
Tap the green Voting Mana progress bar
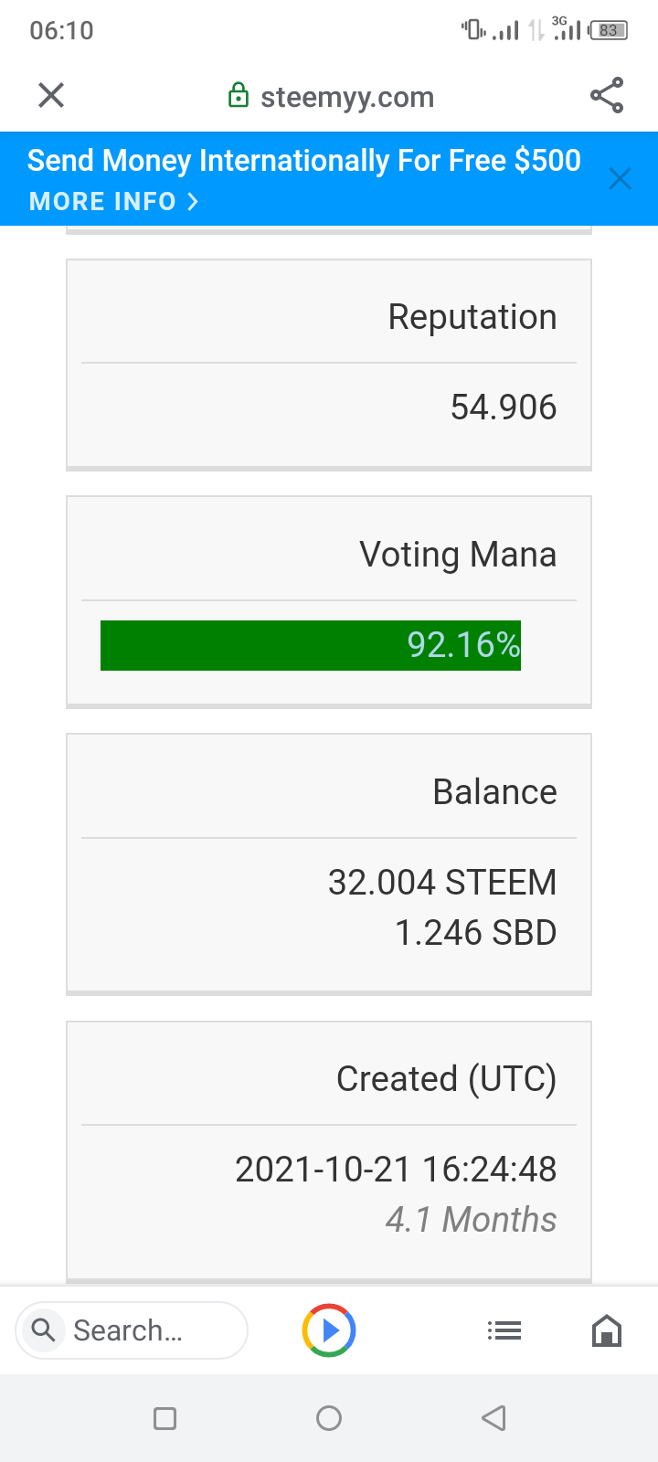click(311, 645)
